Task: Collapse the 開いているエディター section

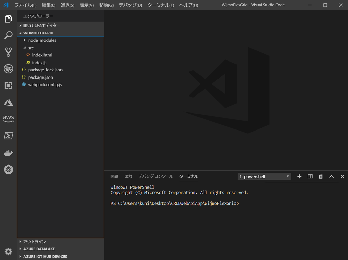Action: pyautogui.click(x=60, y=25)
